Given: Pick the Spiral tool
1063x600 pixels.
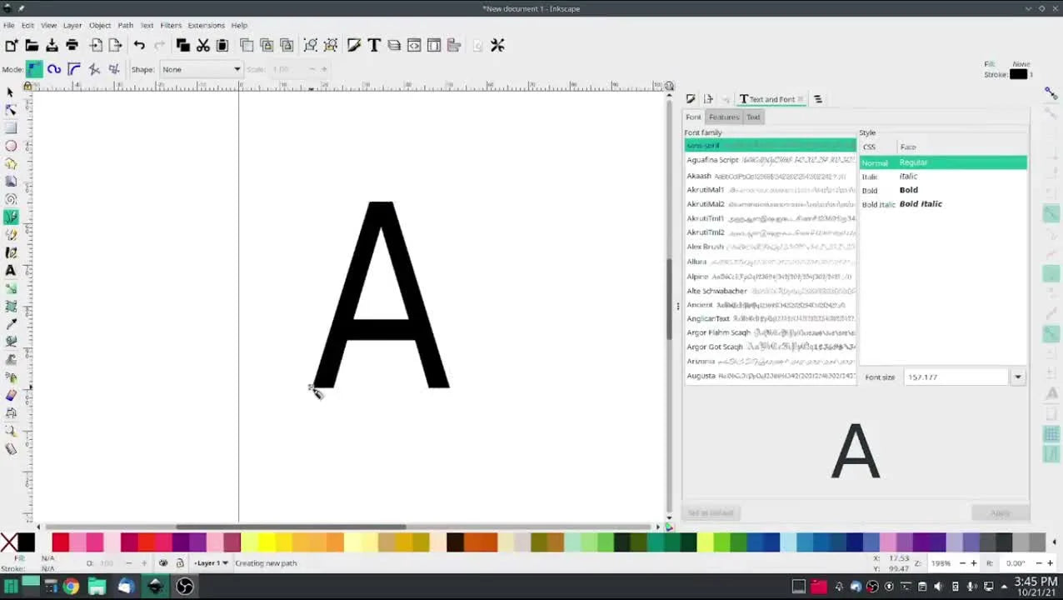Looking at the screenshot, I should click(11, 197).
